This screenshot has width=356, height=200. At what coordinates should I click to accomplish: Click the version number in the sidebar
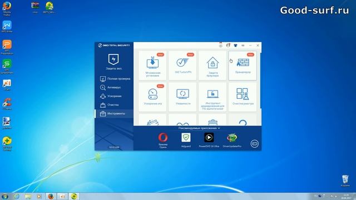114,147
